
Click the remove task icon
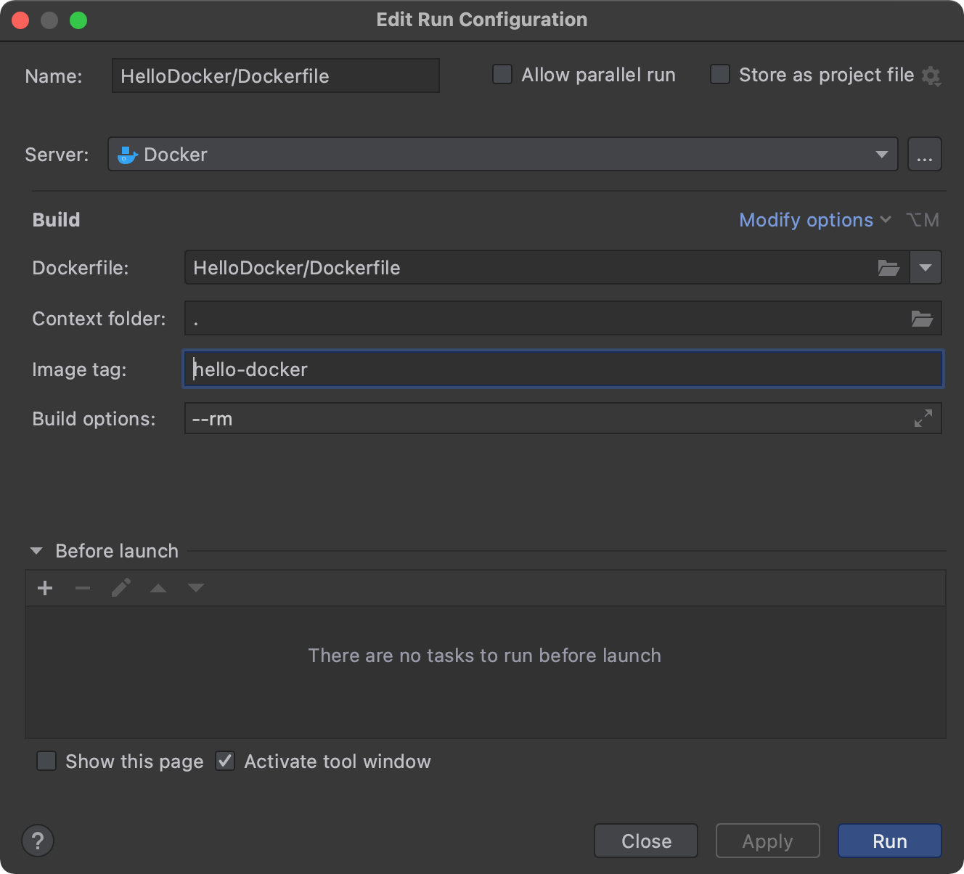(82, 588)
